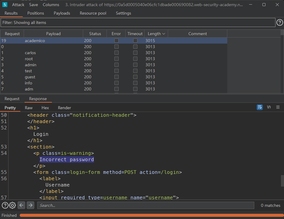Click the search help question mark icon
Viewport: 284px width, 219px height.
click(x=5, y=205)
